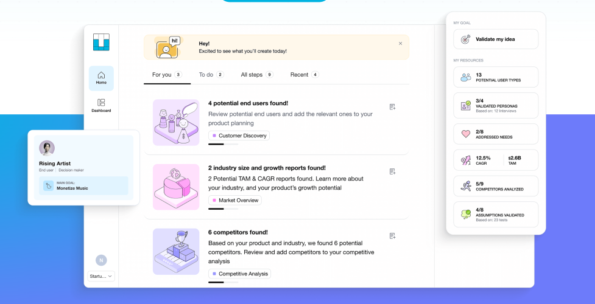Click the icon beside Monetize Music goal

pos(48,185)
